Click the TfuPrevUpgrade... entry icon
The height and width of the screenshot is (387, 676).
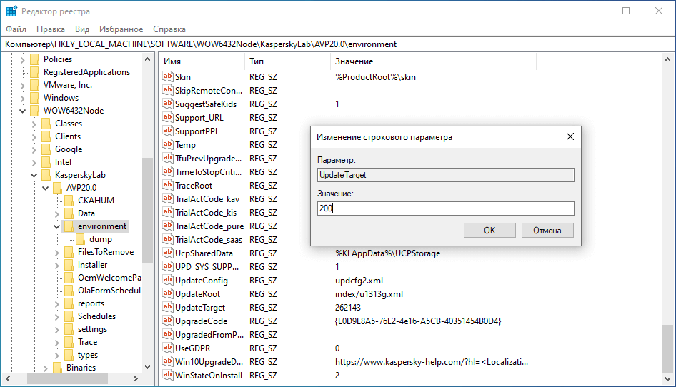click(x=168, y=159)
